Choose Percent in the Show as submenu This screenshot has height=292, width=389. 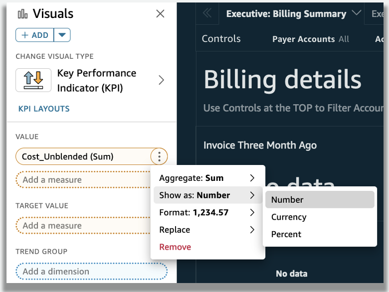coord(286,234)
